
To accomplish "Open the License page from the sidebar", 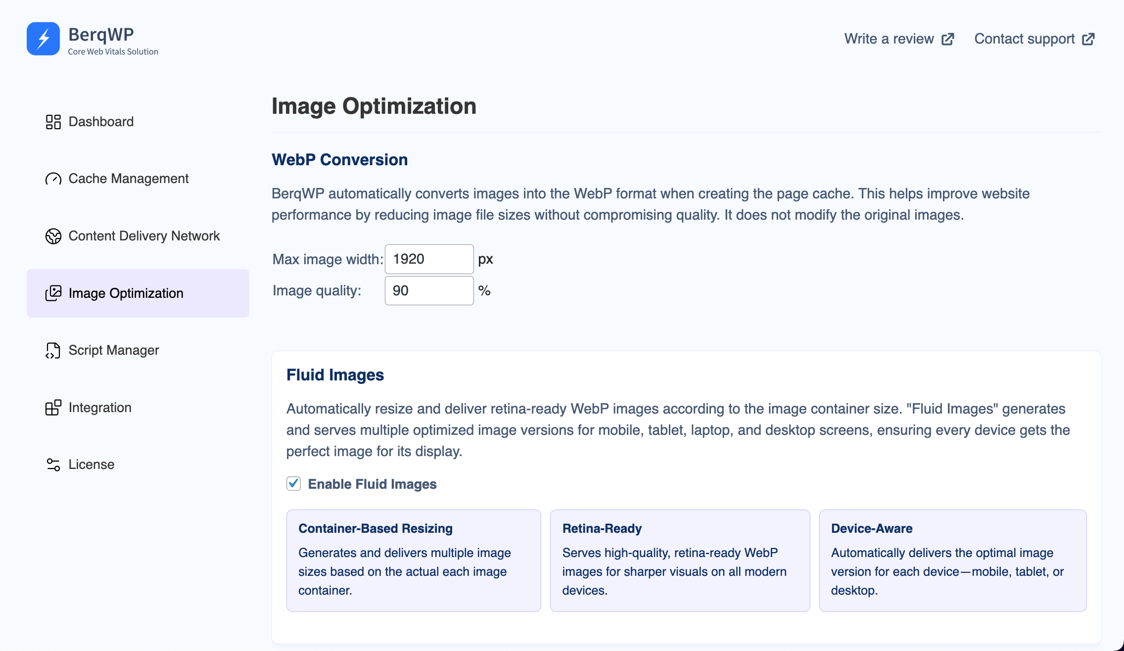I will point(91,464).
